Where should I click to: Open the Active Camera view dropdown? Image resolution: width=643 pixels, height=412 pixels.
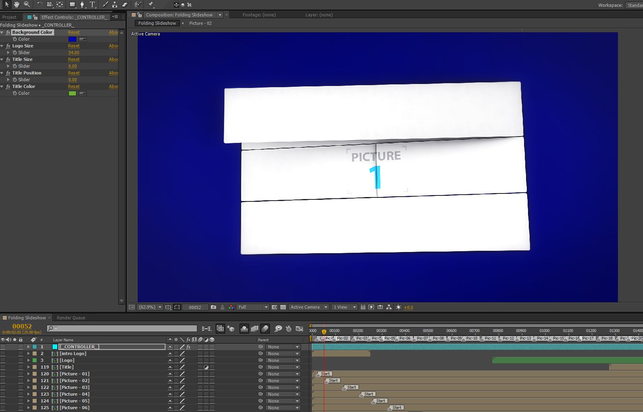[308, 307]
